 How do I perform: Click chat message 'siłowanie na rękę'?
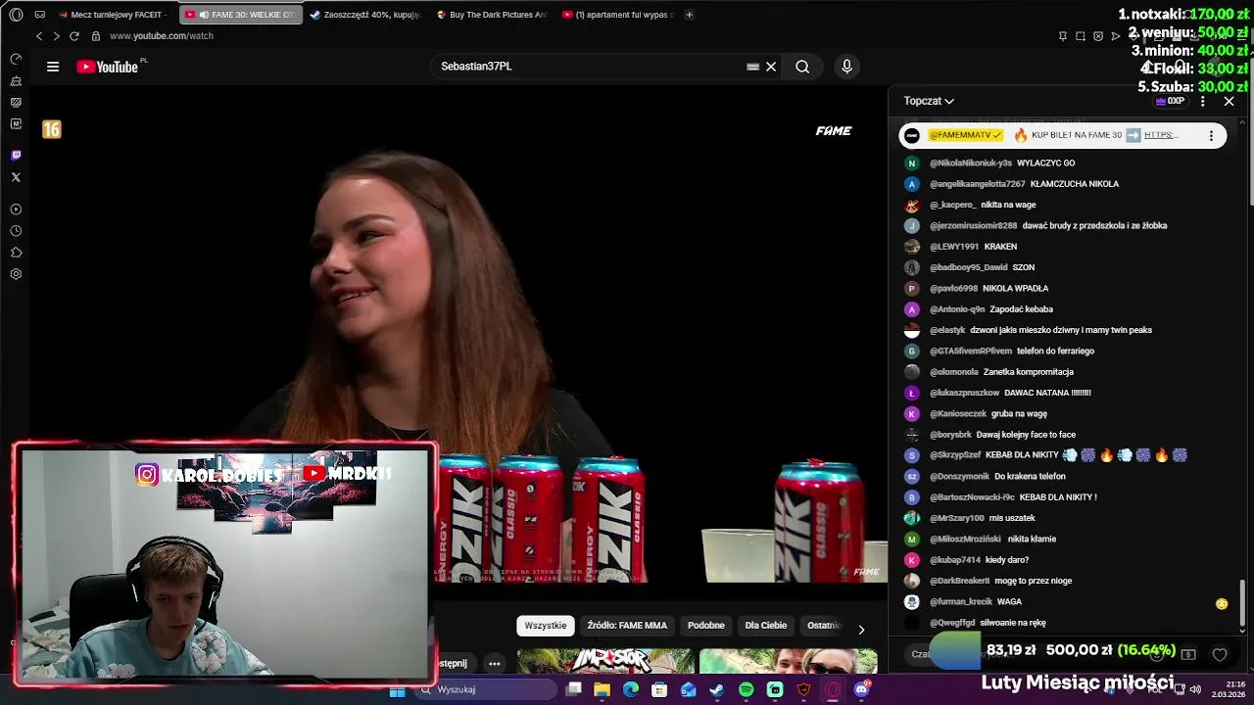[x=1013, y=623]
